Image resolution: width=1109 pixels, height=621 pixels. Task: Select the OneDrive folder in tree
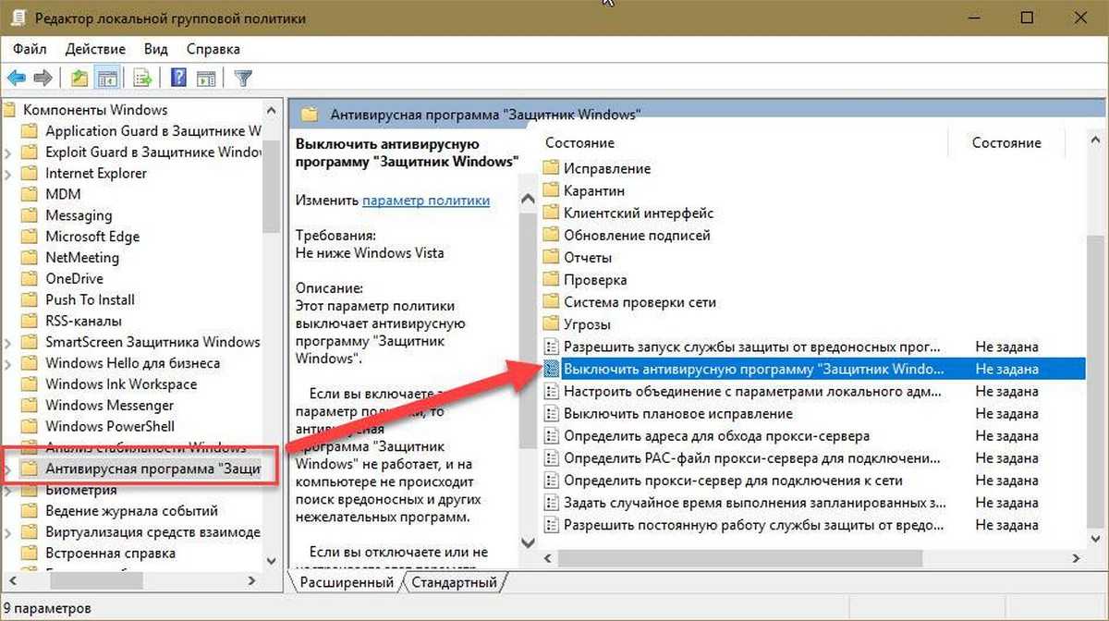[x=74, y=278]
